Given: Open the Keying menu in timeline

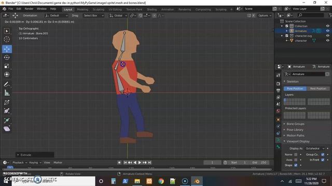Looking at the screenshot, I should pyautogui.click(x=35, y=163).
